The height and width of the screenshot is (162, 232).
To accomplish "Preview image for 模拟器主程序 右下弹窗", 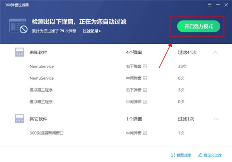I will pyautogui.click(x=145, y=90).
